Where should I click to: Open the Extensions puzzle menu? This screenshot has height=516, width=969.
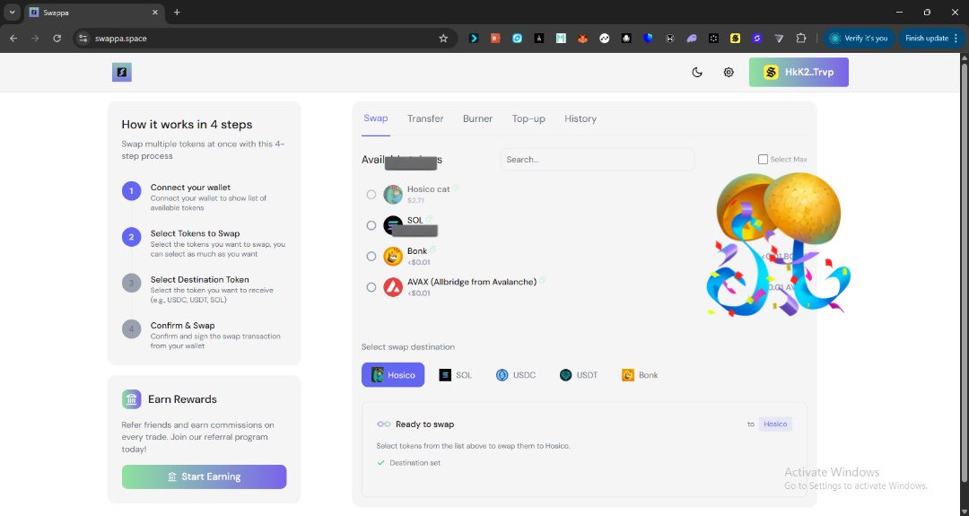(801, 39)
